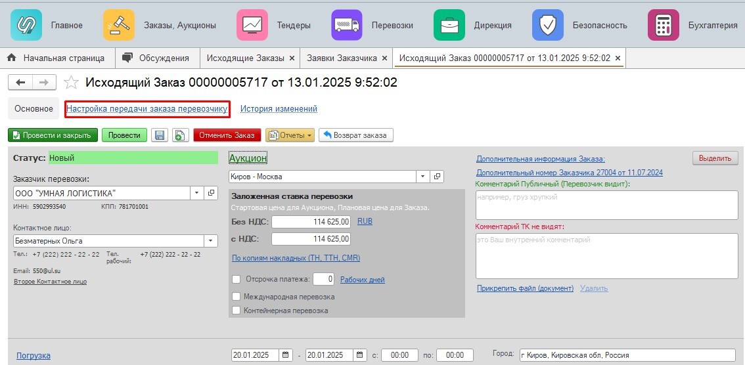Switch to the Исходящие Заказы tab
The width and height of the screenshot is (745, 365).
point(245,58)
